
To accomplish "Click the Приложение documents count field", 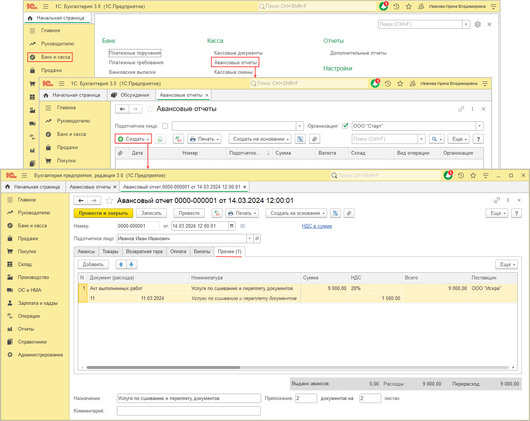I will [306, 398].
